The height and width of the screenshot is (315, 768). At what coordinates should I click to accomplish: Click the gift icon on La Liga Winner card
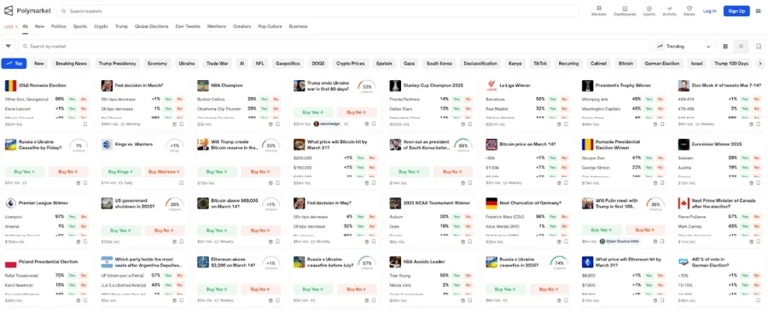[558, 124]
